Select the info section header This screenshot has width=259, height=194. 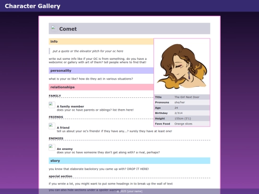pyautogui.click(x=101, y=41)
